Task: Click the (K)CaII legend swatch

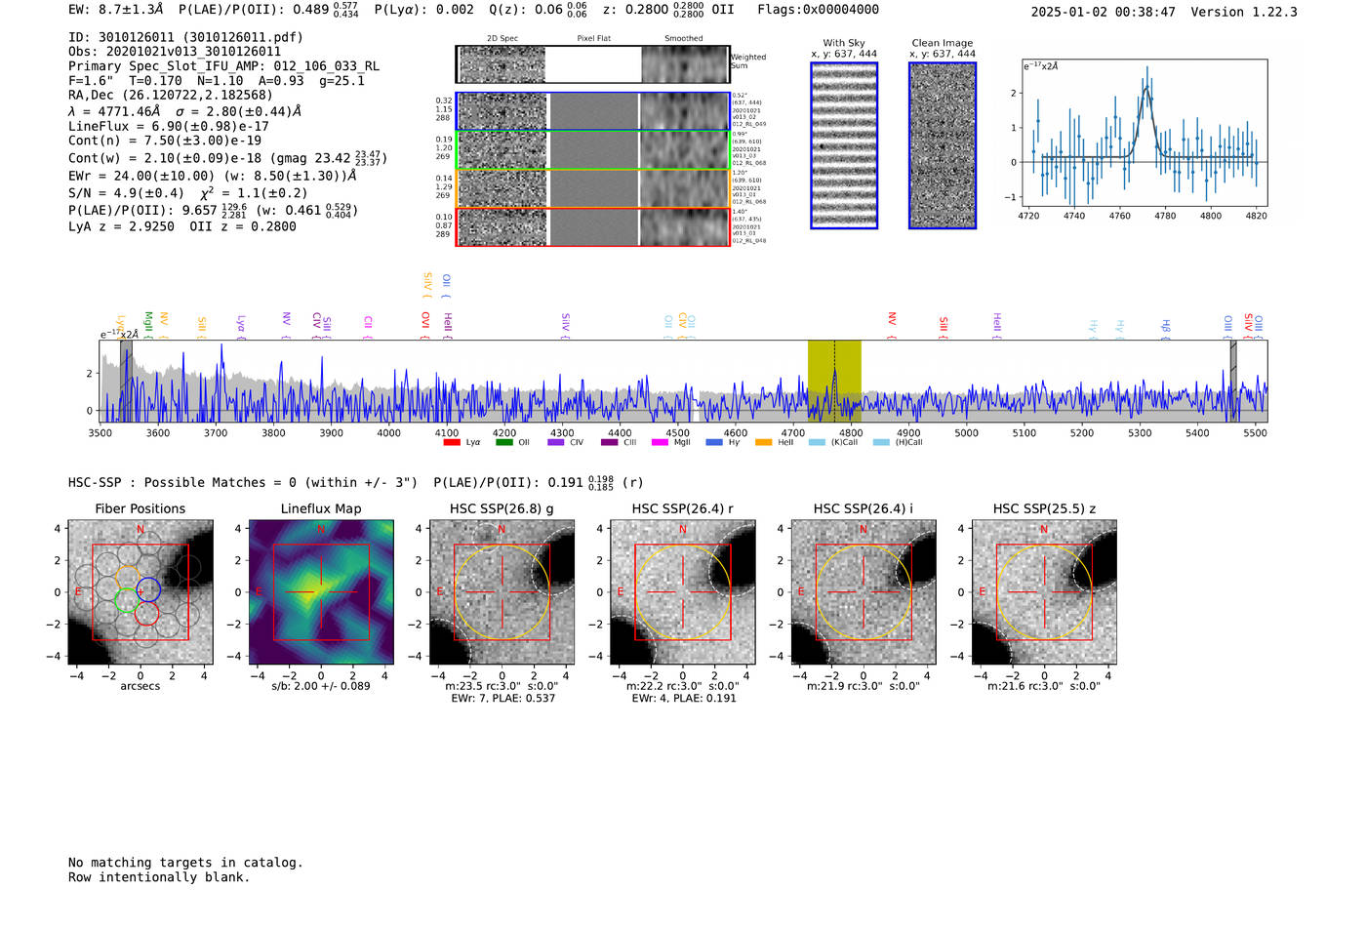Action: pyautogui.click(x=817, y=442)
